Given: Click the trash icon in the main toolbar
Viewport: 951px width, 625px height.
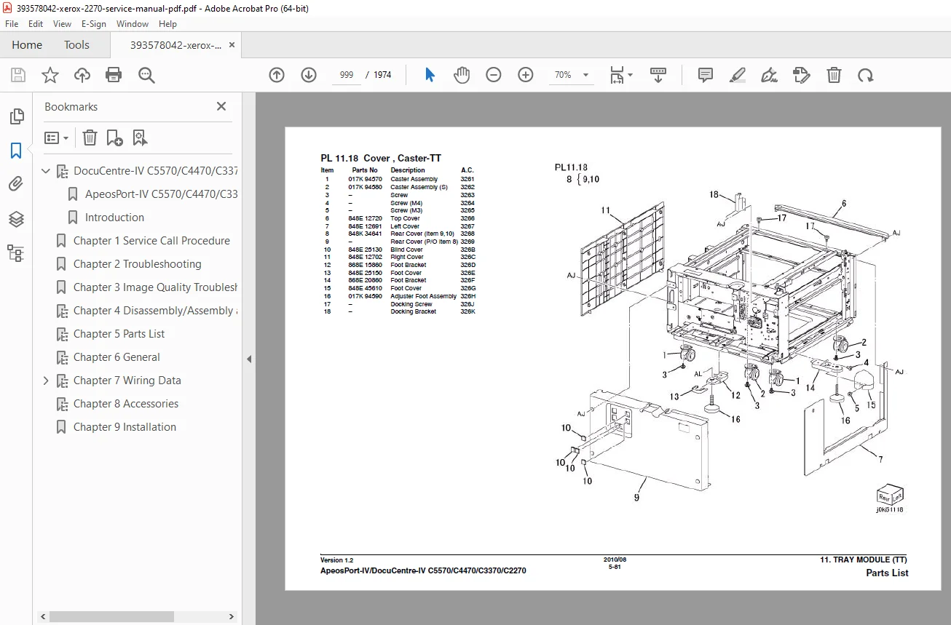Looking at the screenshot, I should [834, 75].
